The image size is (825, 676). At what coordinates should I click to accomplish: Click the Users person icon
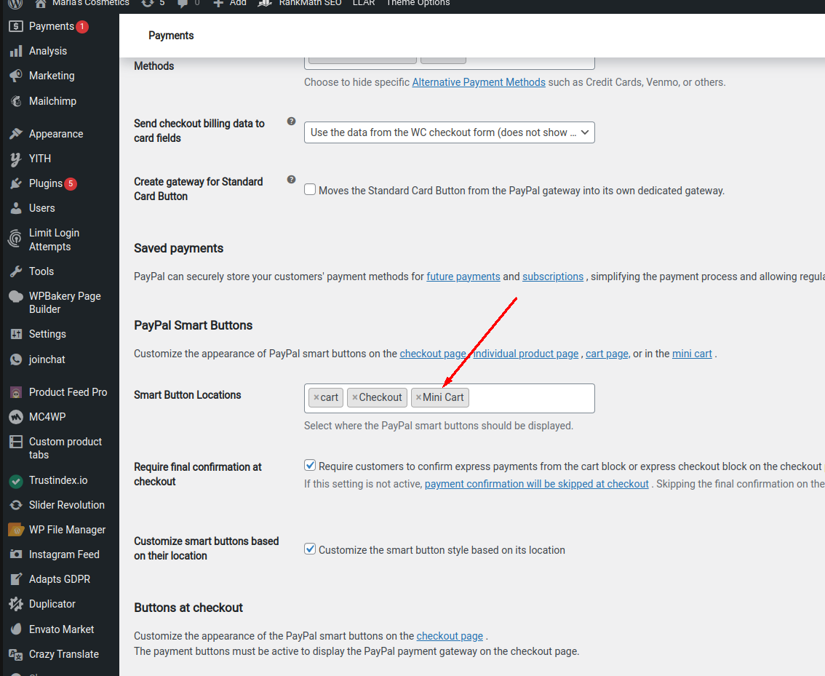click(16, 208)
